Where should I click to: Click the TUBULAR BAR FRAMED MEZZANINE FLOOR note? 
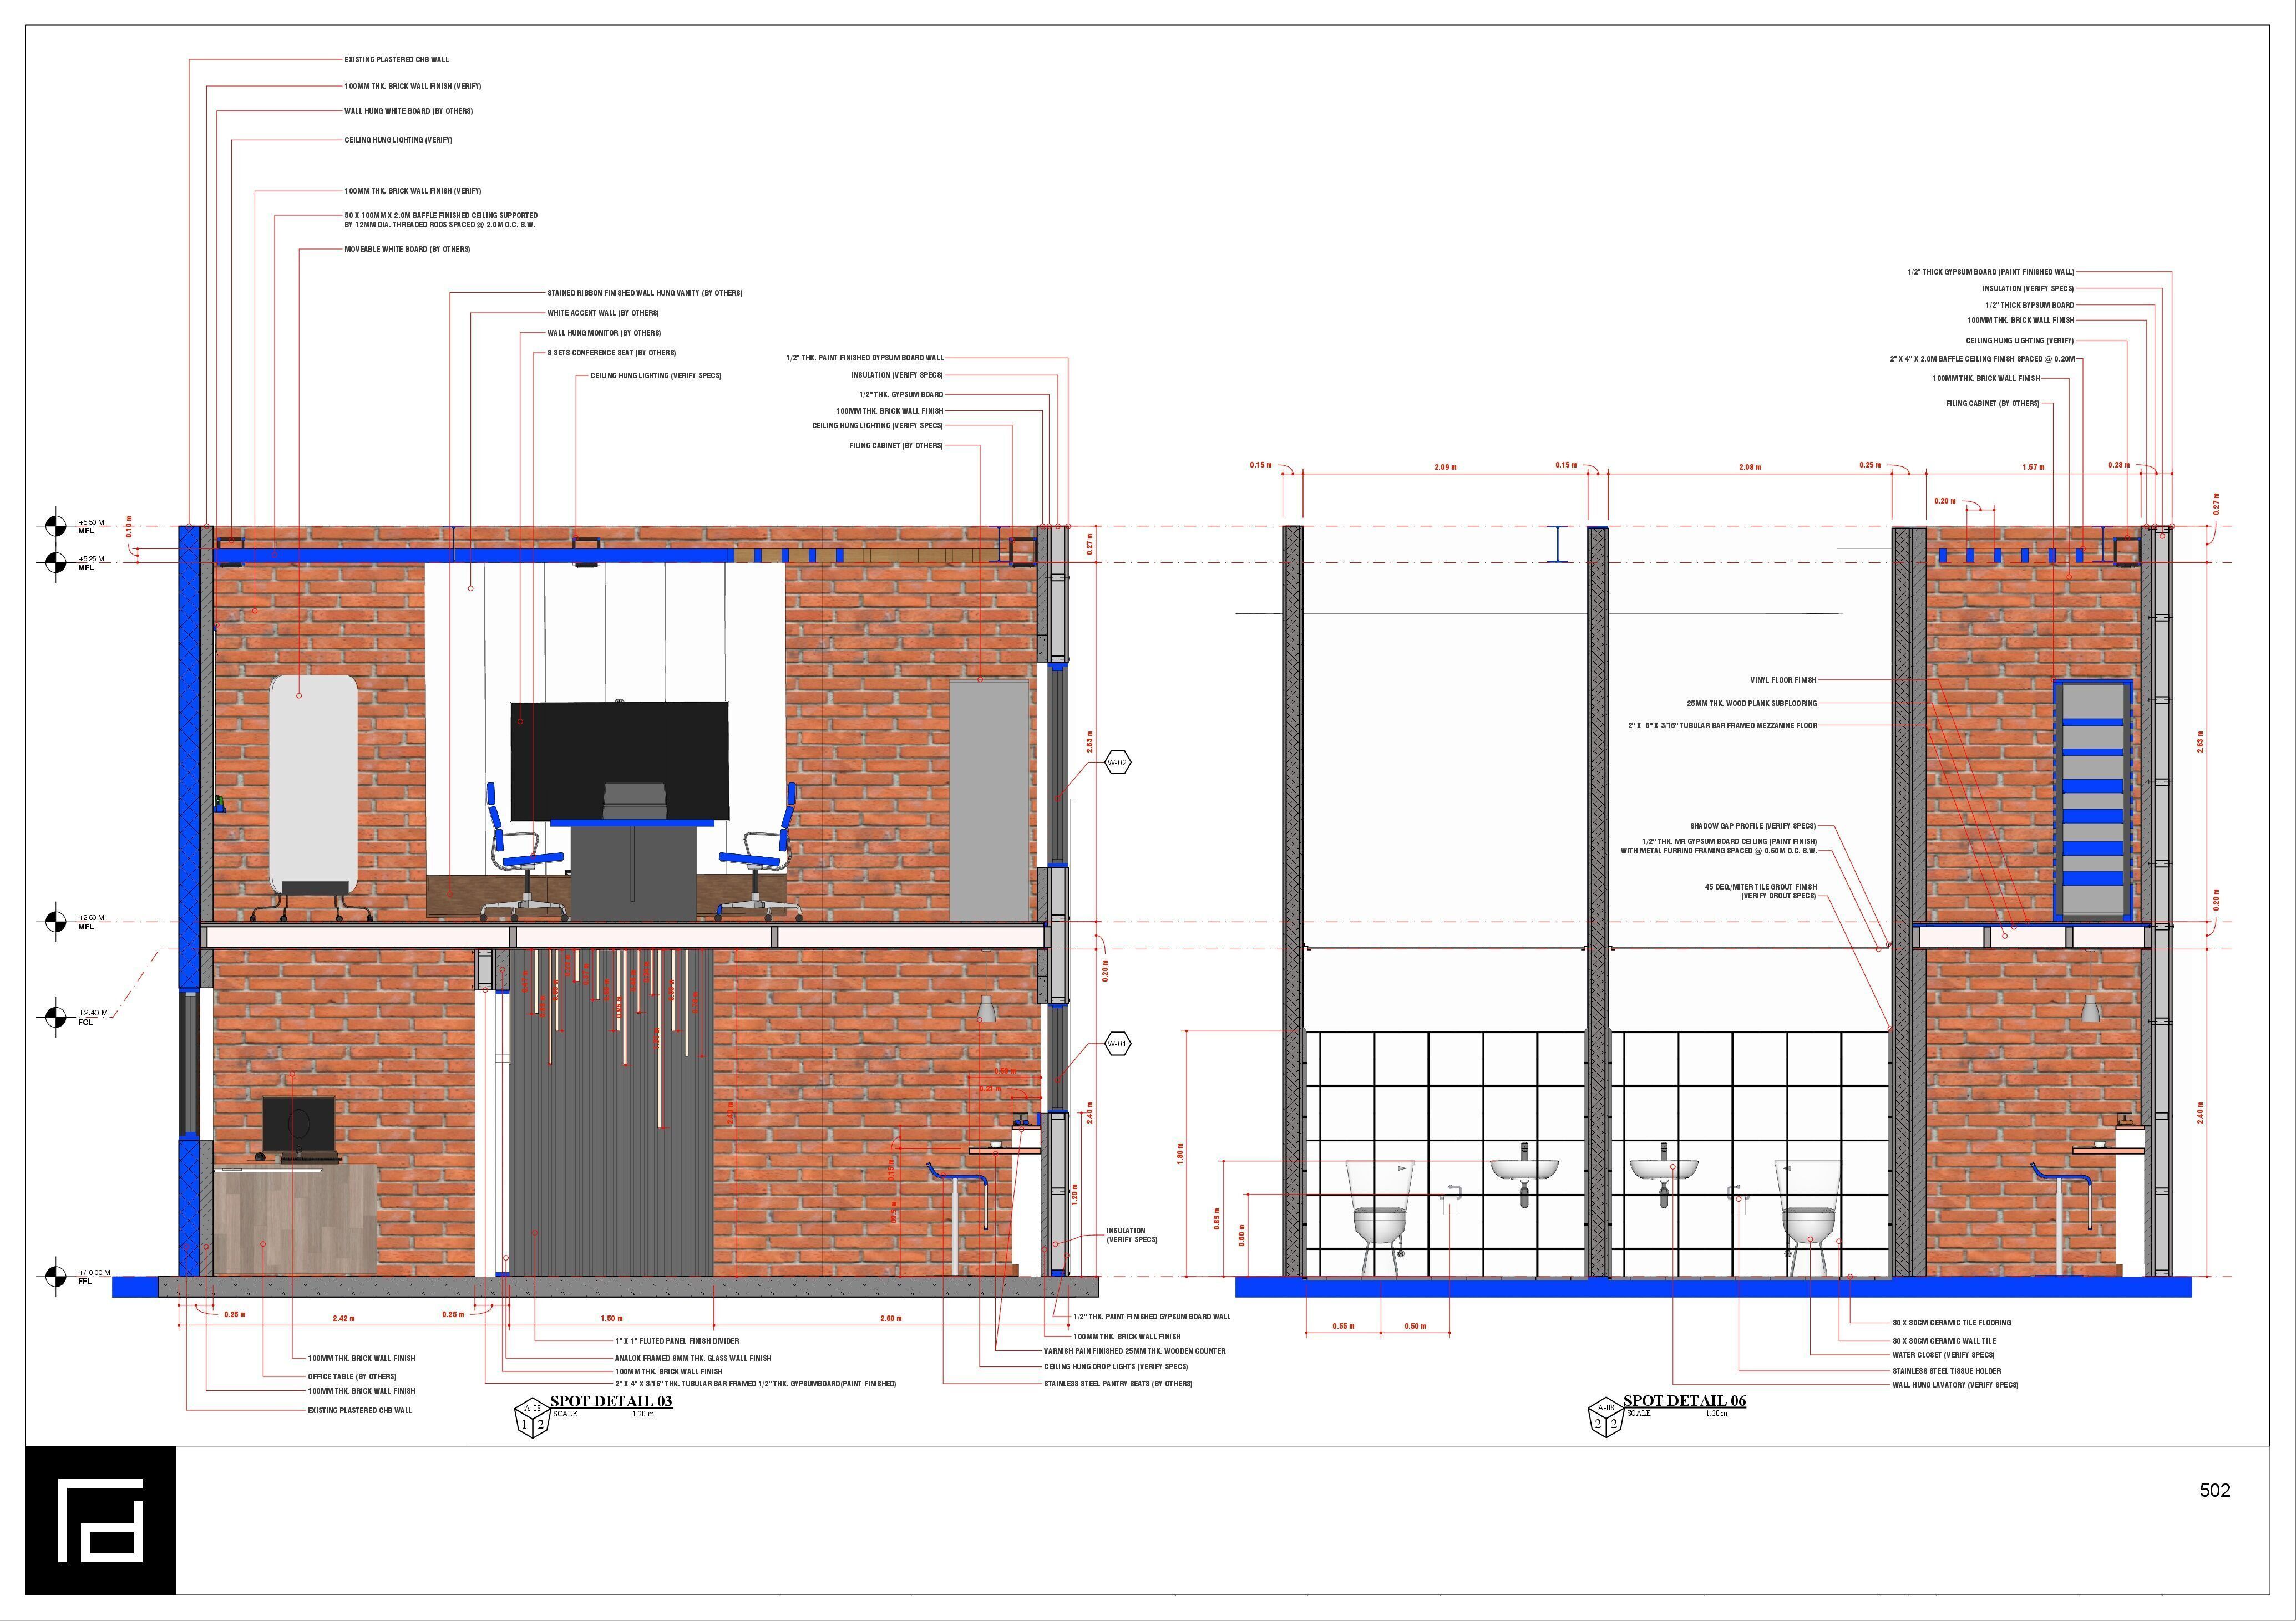(1723, 725)
